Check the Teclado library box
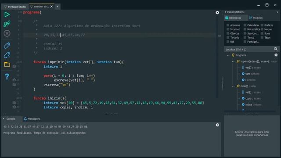Viewport: 281px width, 158px height. tap(228, 37)
